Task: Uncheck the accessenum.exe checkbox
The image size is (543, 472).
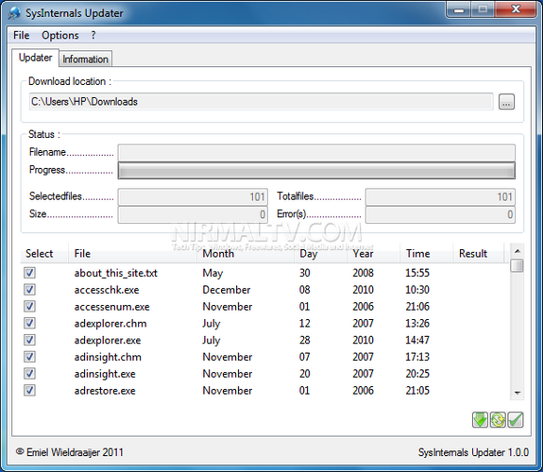Action: (29, 307)
